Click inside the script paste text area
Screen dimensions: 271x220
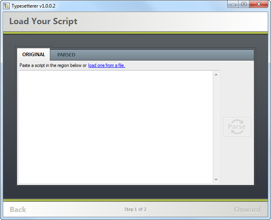point(116,127)
